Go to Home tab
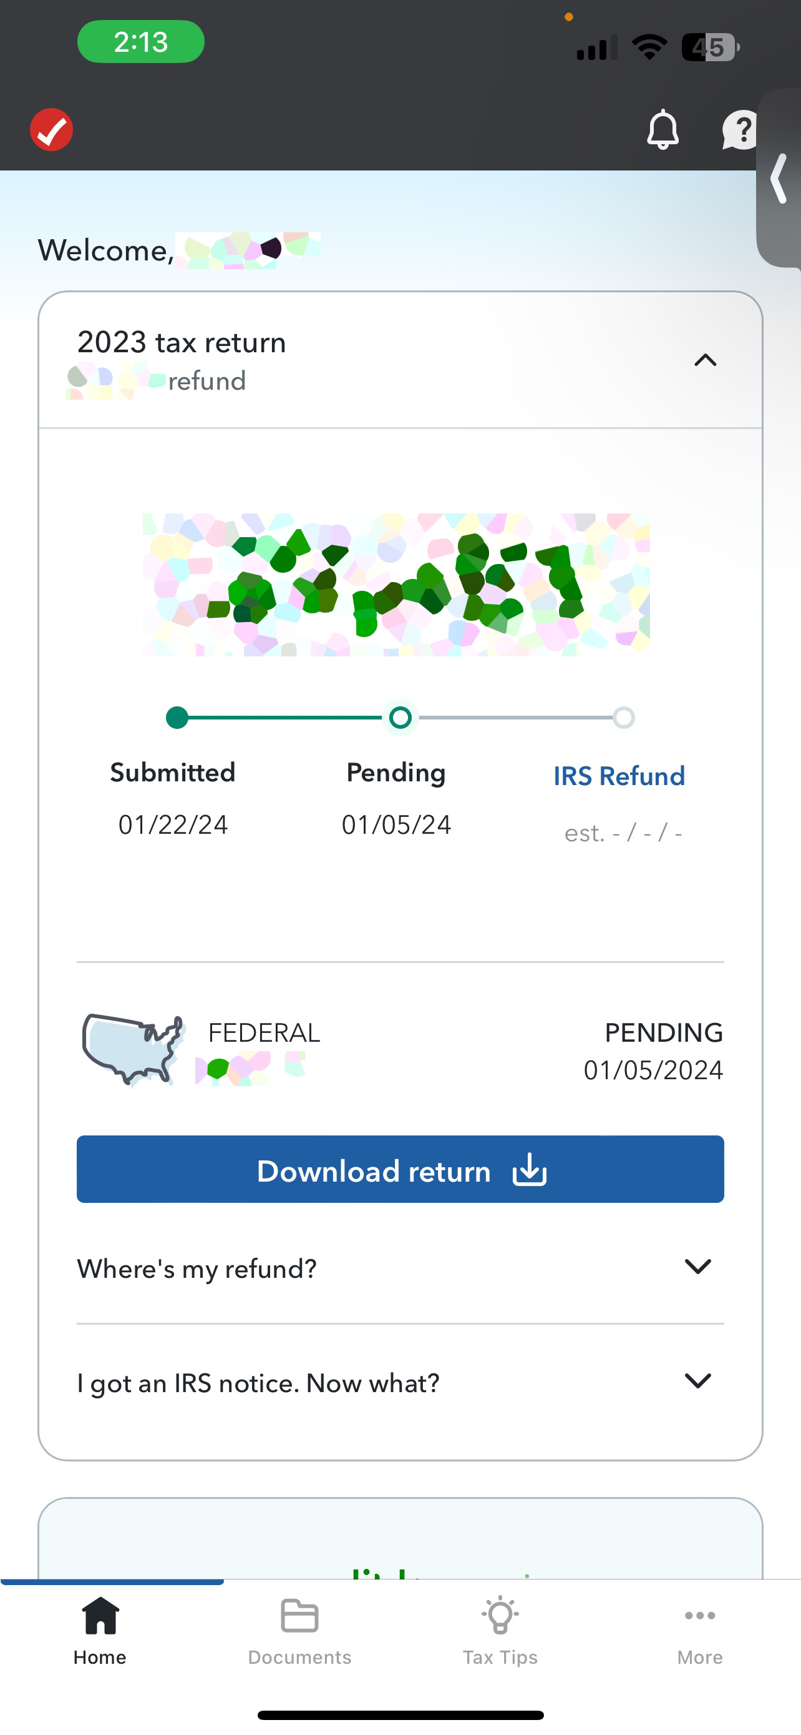The height and width of the screenshot is (1735, 801). click(x=100, y=1631)
